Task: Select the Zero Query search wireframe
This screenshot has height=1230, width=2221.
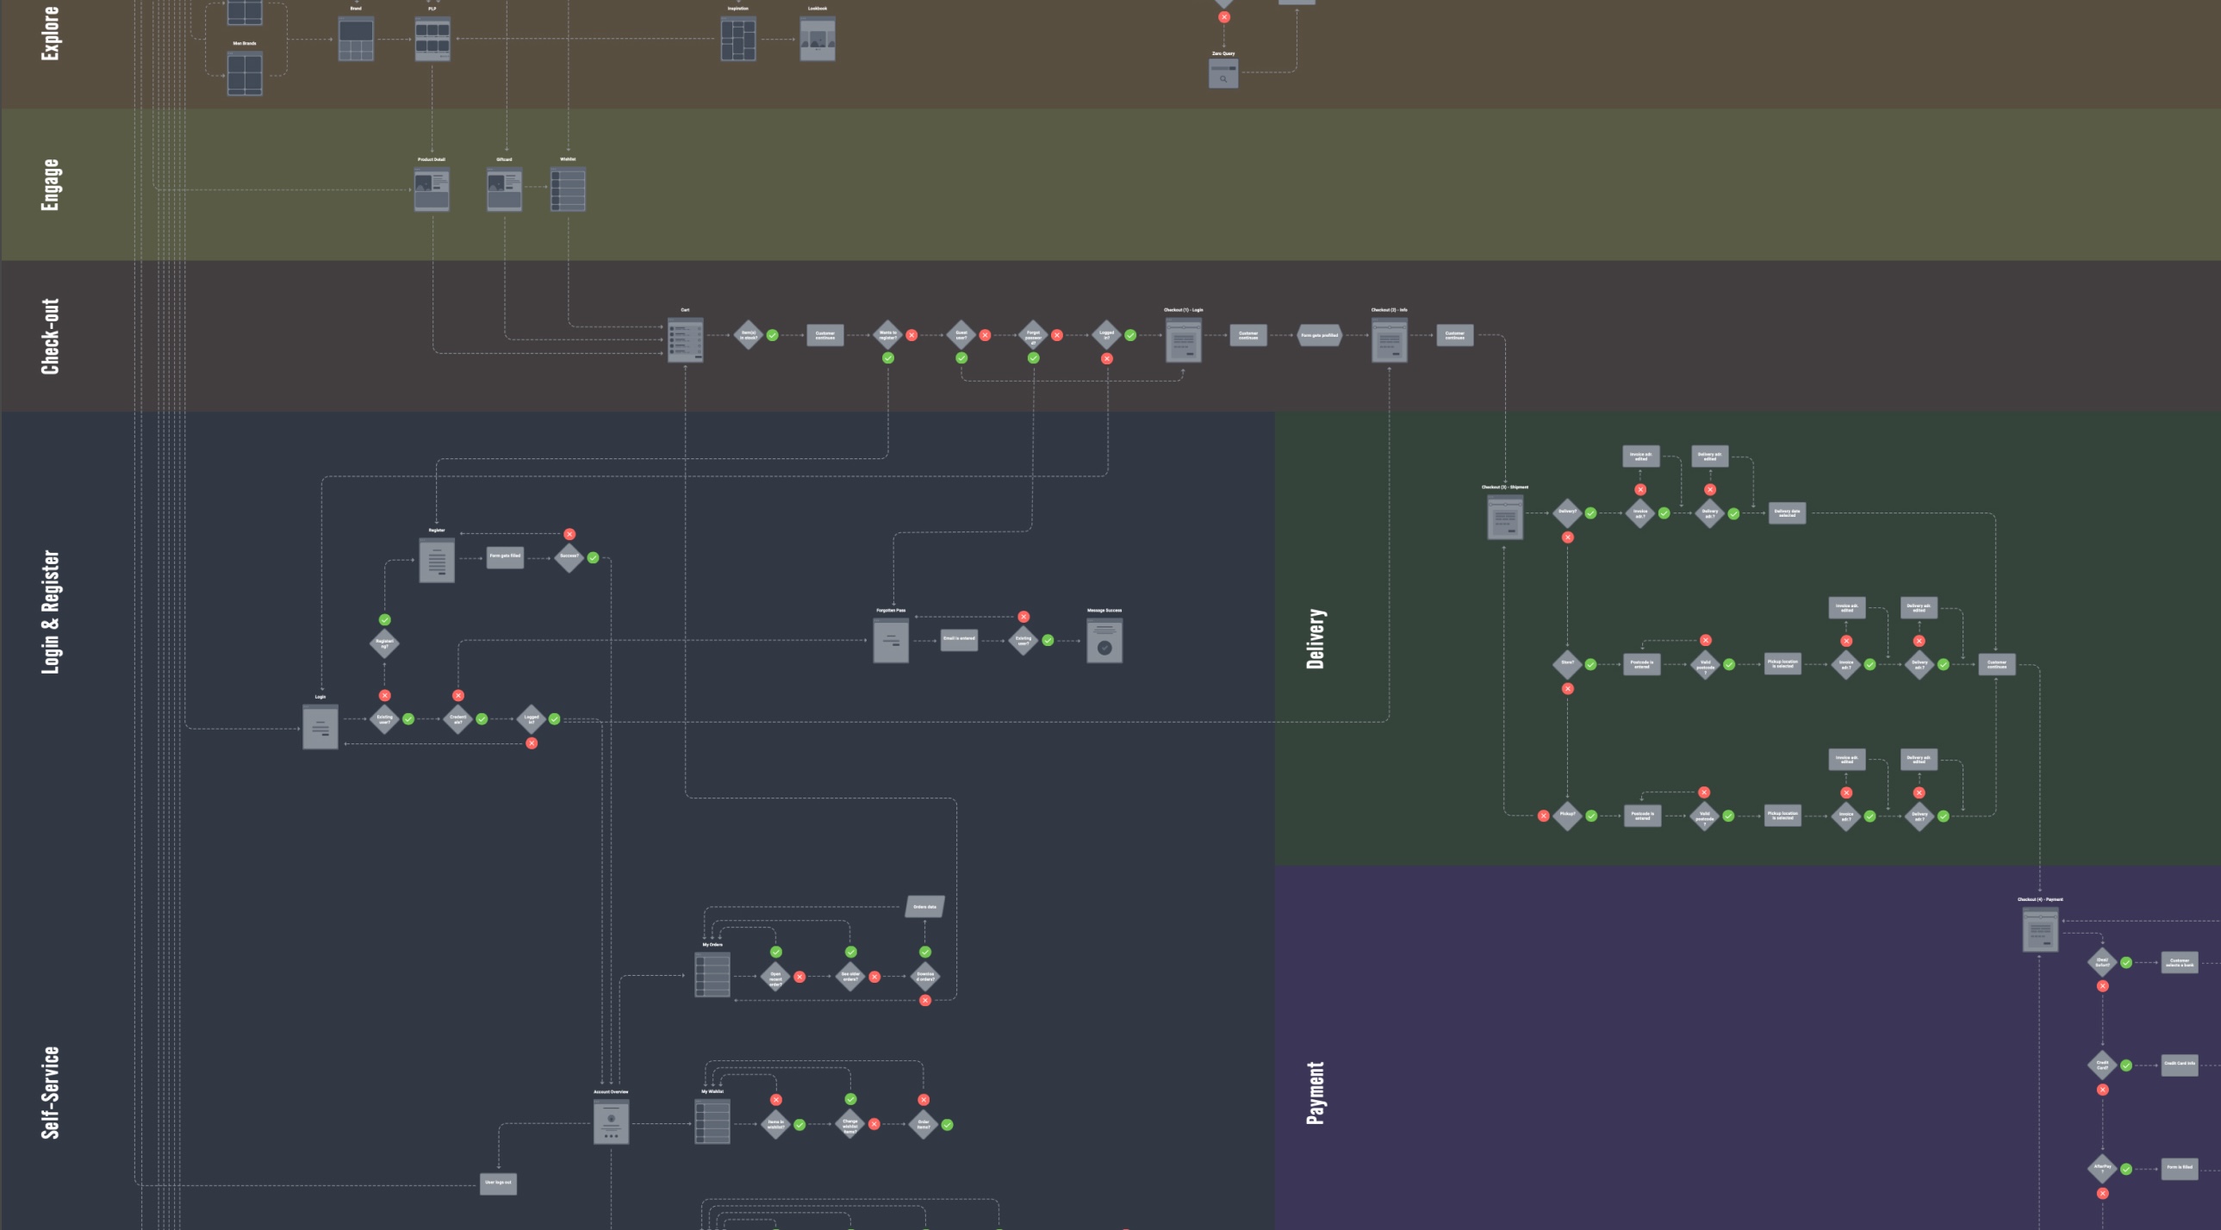Action: (1222, 74)
